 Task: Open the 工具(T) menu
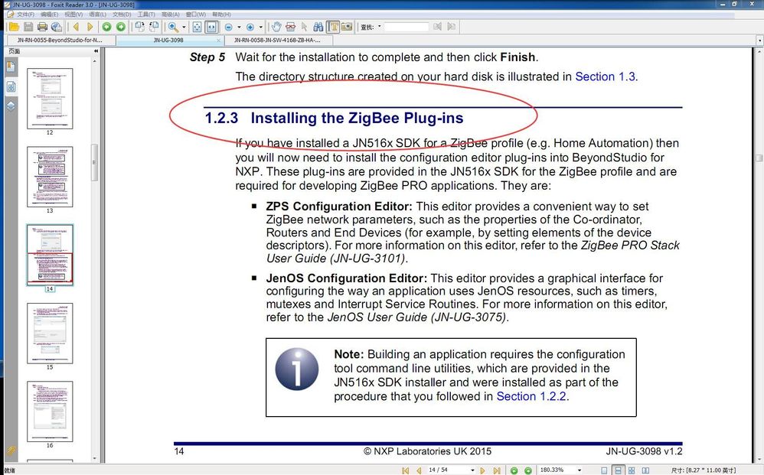[x=145, y=15]
